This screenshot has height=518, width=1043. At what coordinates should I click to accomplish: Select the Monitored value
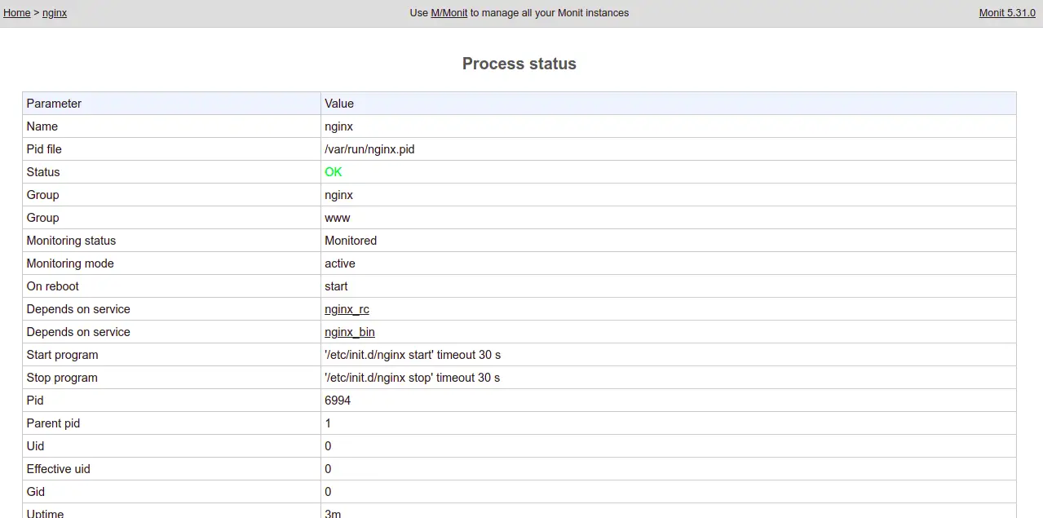[351, 241]
